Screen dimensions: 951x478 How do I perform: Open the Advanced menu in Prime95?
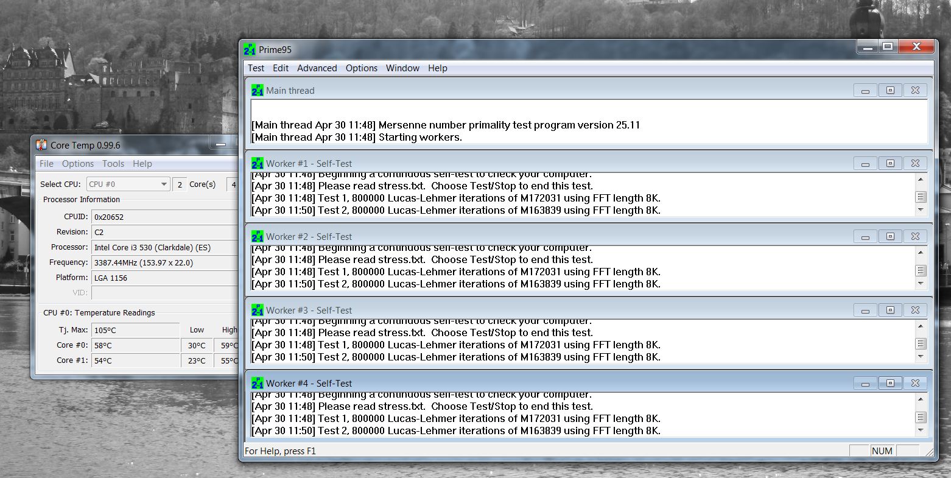[317, 68]
